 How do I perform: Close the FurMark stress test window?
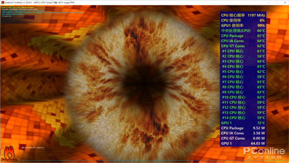click(x=285, y=2)
